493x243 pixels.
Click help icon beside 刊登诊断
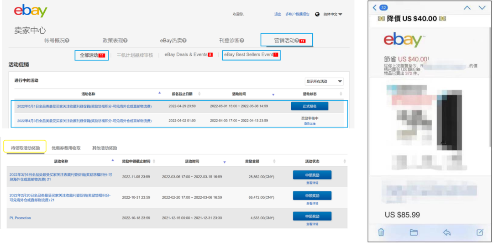[242, 41]
